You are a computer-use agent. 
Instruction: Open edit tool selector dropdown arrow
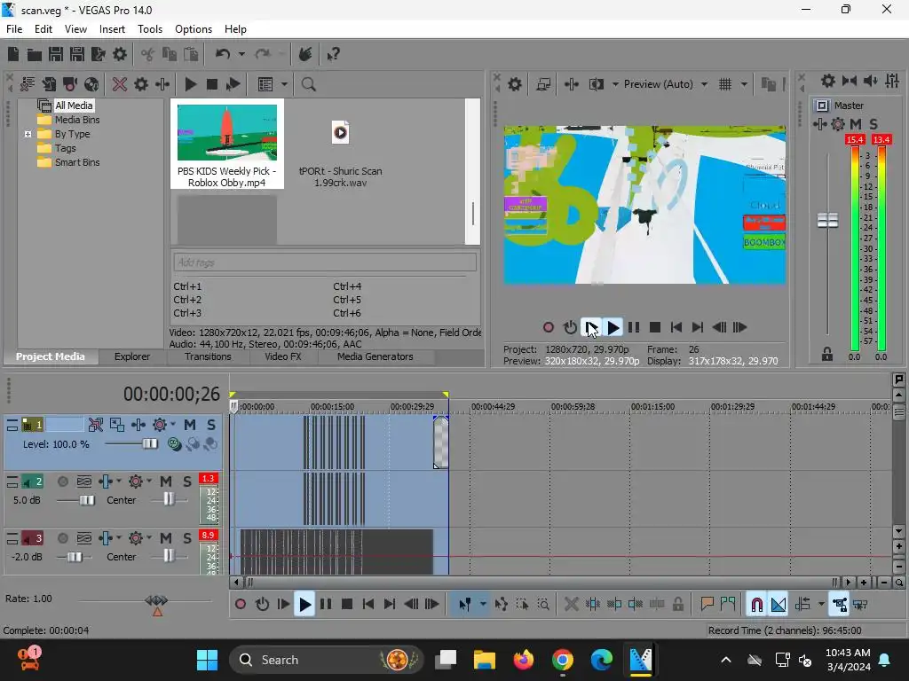(482, 605)
